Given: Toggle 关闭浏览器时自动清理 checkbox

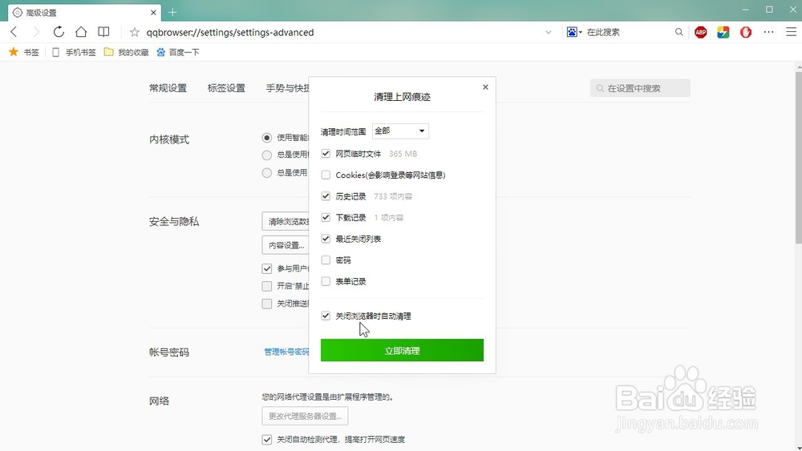Looking at the screenshot, I should (x=326, y=316).
